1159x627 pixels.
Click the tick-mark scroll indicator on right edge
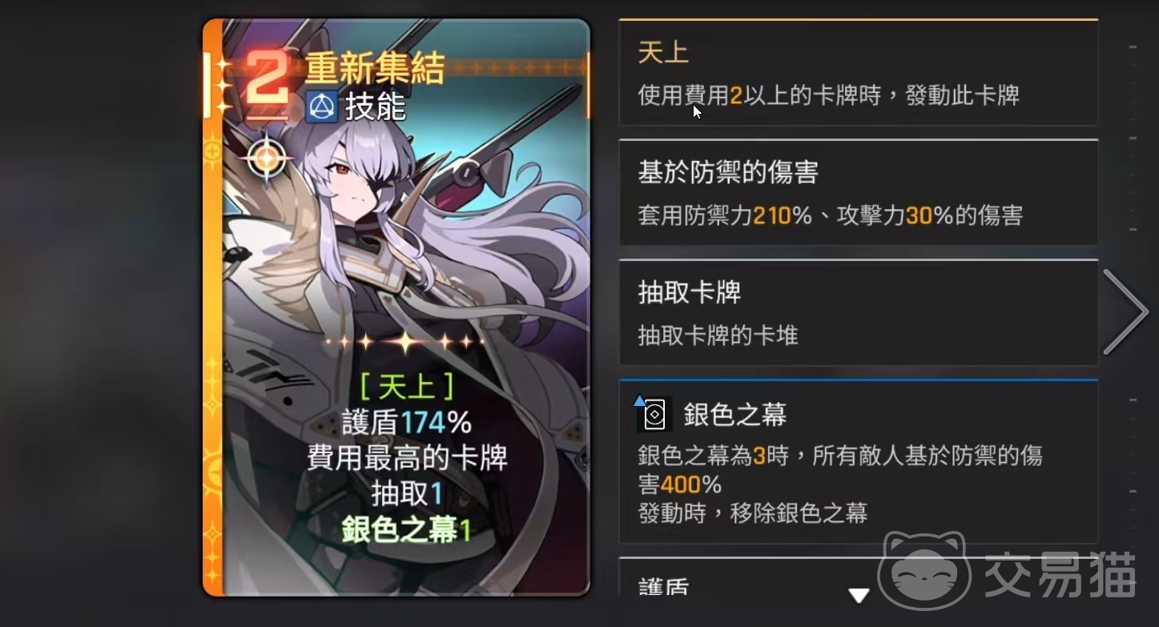pyautogui.click(x=1133, y=312)
